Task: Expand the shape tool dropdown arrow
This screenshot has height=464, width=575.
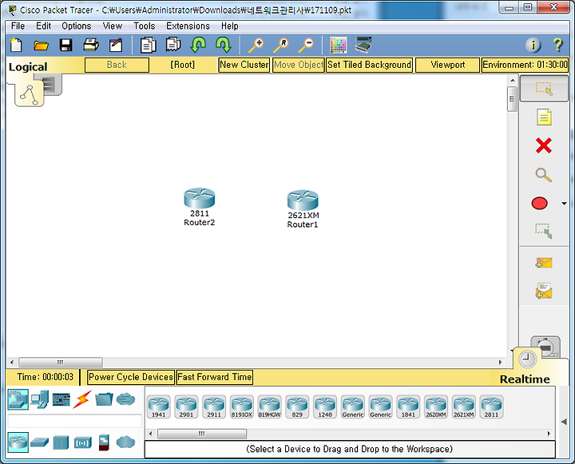Action: click(564, 203)
